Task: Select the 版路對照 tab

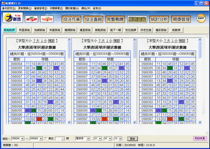Action: (9, 30)
